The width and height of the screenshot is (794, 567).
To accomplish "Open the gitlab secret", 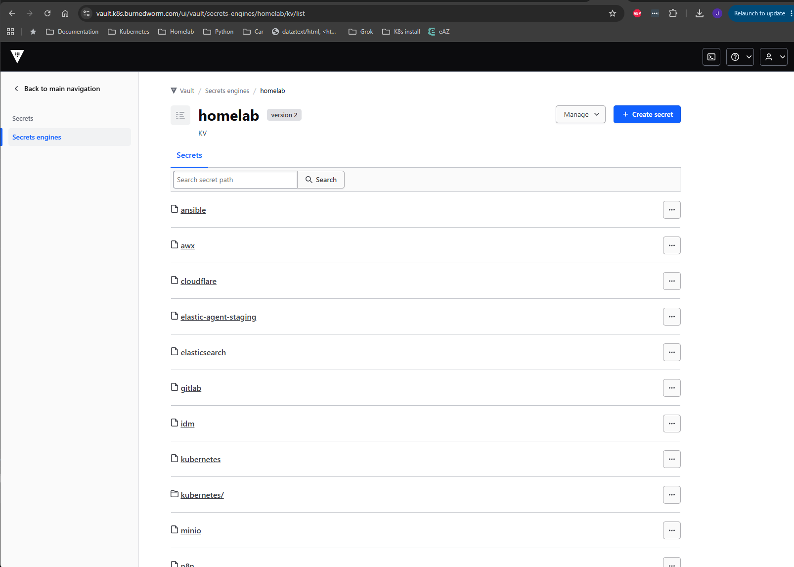I will pyautogui.click(x=191, y=388).
